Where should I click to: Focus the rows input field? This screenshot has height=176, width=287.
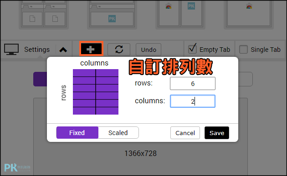(x=193, y=84)
